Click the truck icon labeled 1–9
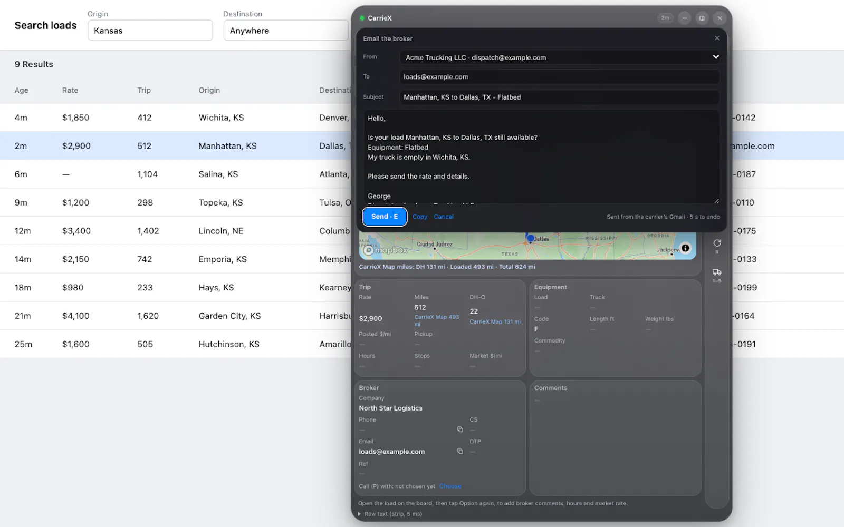This screenshot has width=844, height=527. coord(717,272)
